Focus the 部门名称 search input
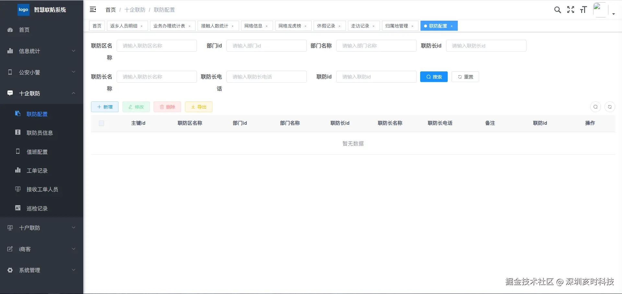622x294 pixels. coord(376,46)
